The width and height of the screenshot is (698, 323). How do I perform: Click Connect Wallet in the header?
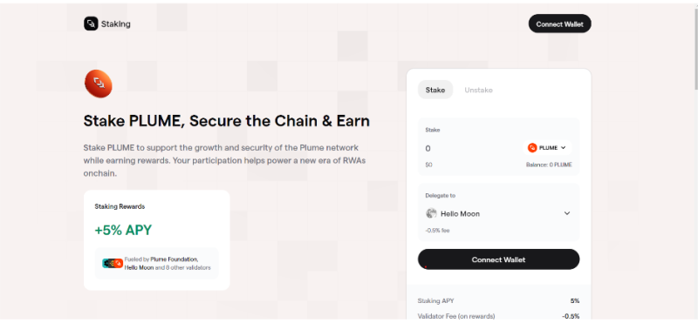[559, 24]
